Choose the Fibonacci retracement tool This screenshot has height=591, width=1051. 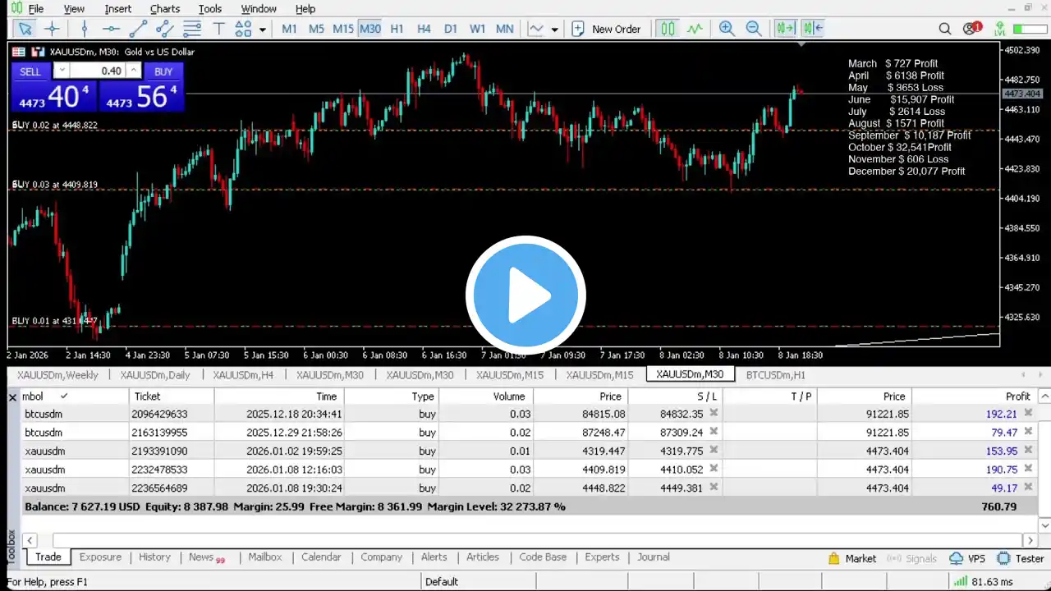[x=192, y=29]
